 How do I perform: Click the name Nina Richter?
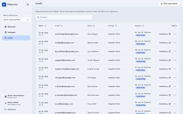point(93,86)
